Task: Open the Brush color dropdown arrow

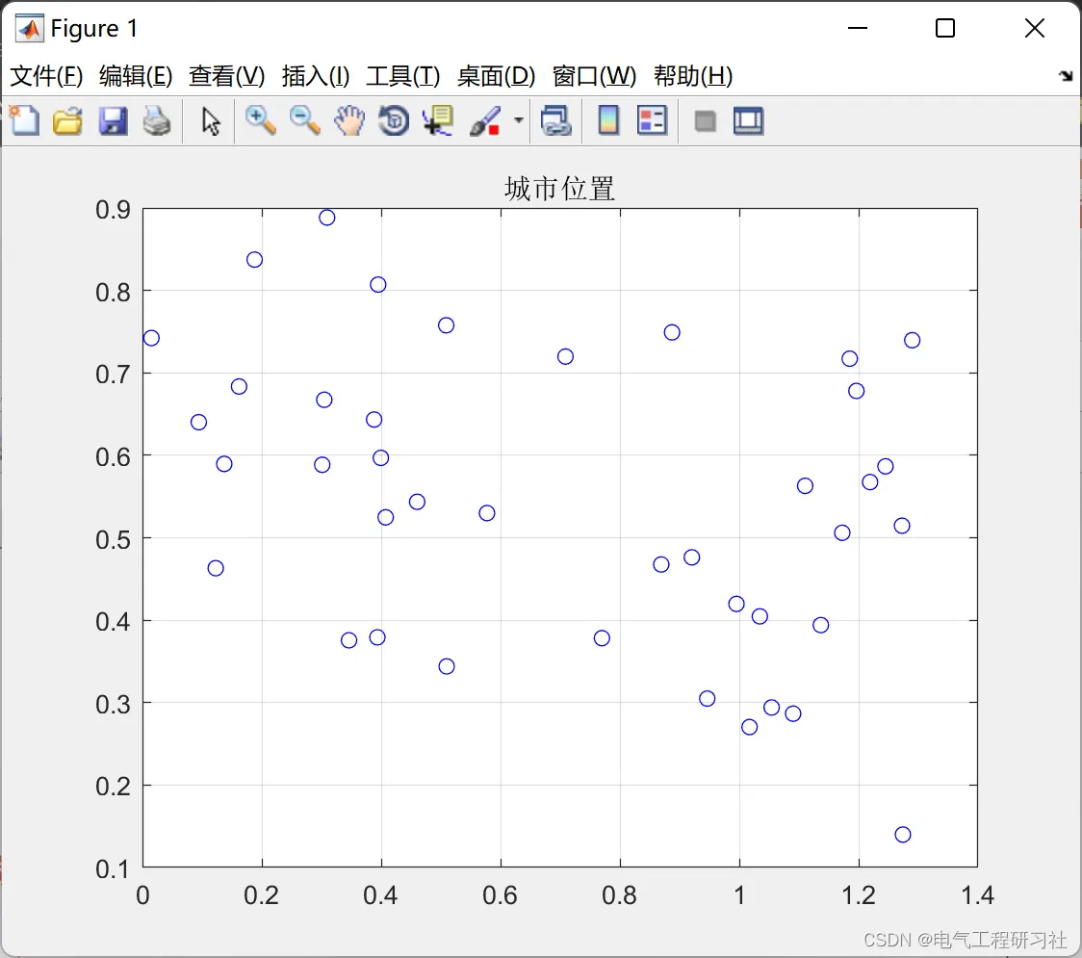Action: pyautogui.click(x=518, y=120)
